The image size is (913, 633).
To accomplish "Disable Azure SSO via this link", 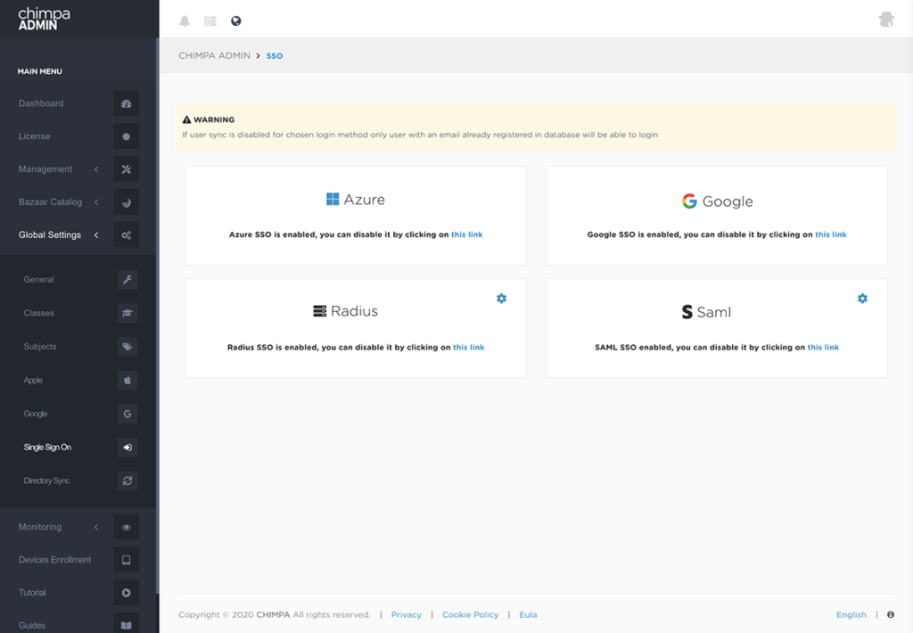I will (467, 234).
